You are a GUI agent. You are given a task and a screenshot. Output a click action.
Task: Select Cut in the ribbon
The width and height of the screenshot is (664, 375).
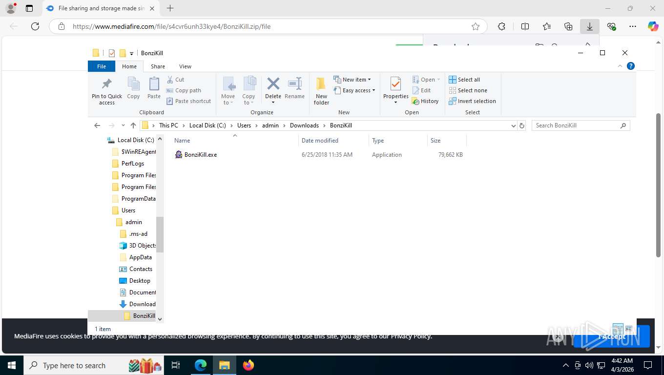coord(175,80)
